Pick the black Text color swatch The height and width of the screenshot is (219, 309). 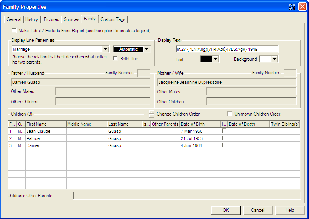click(x=206, y=59)
